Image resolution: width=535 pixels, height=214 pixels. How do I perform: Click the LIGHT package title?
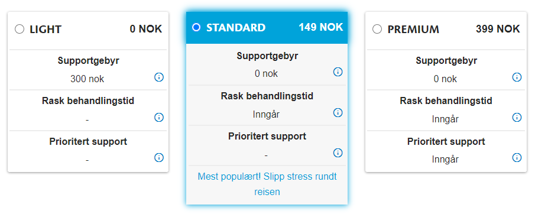pyautogui.click(x=46, y=30)
